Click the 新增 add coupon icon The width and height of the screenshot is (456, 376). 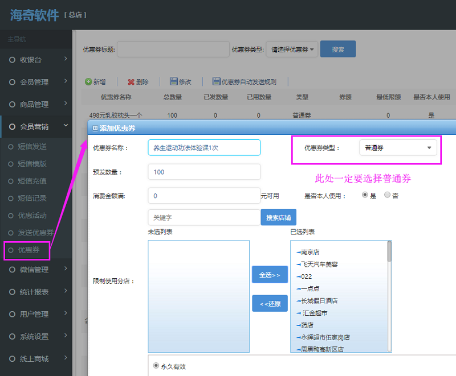click(96, 81)
